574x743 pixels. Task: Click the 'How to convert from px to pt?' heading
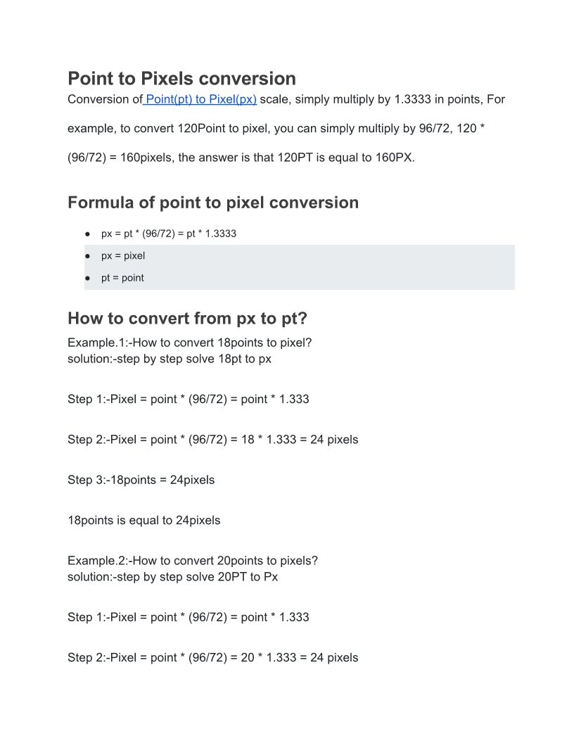187,318
